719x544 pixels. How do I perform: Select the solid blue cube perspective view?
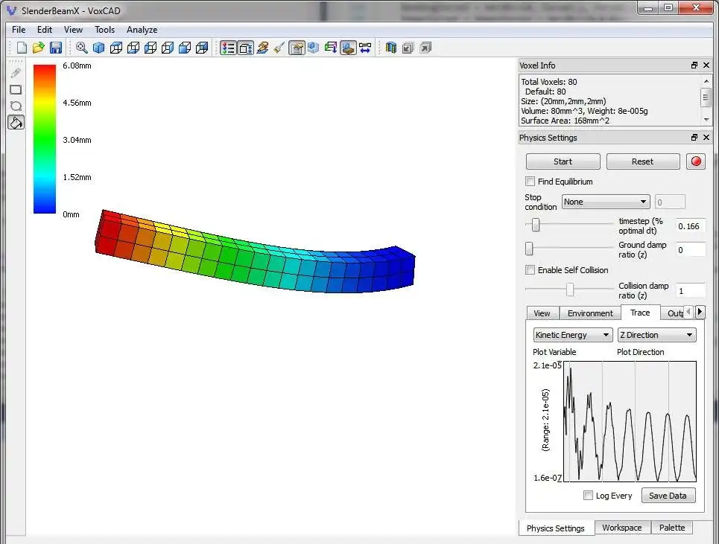point(98,48)
